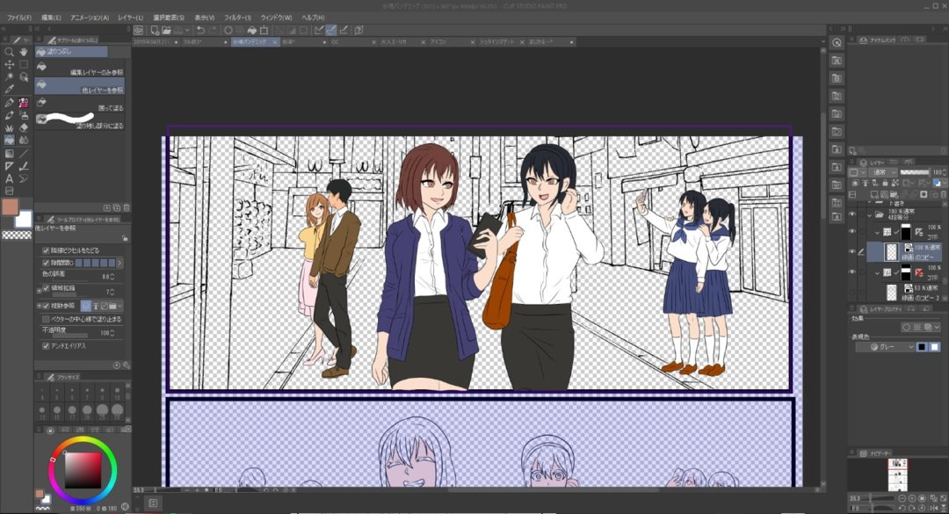The image size is (949, 514).
Task: Hide the 線画のコピー layer visibility eye
Action: pyautogui.click(x=851, y=252)
